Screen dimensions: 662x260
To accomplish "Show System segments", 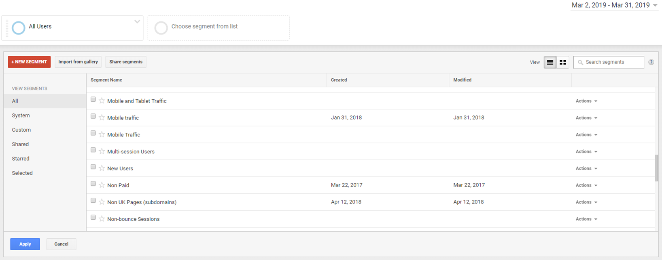I will 45,115.
